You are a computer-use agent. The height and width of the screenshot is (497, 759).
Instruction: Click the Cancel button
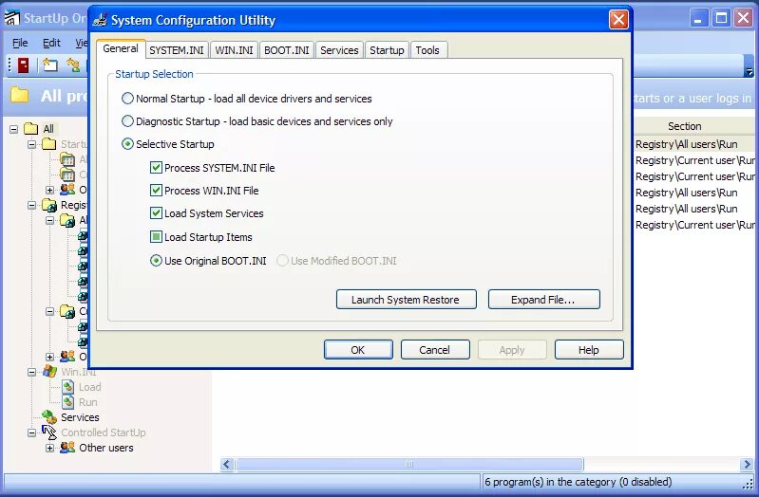tap(435, 350)
